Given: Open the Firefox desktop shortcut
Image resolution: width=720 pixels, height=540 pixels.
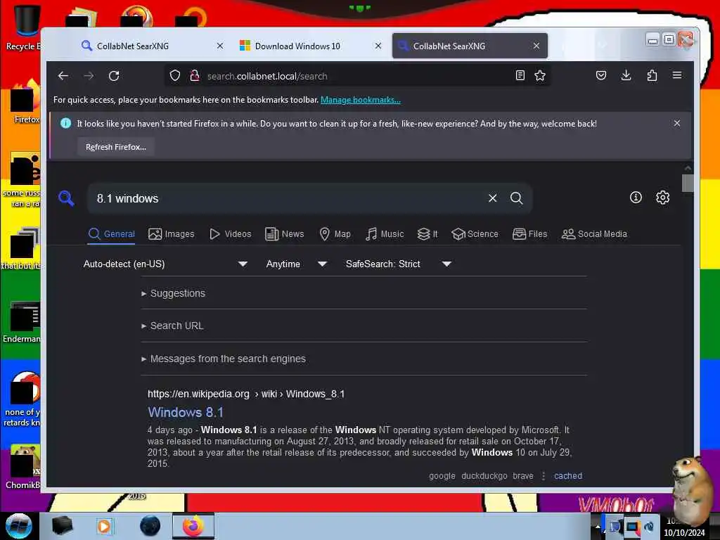Looking at the screenshot, I should click(x=25, y=102).
